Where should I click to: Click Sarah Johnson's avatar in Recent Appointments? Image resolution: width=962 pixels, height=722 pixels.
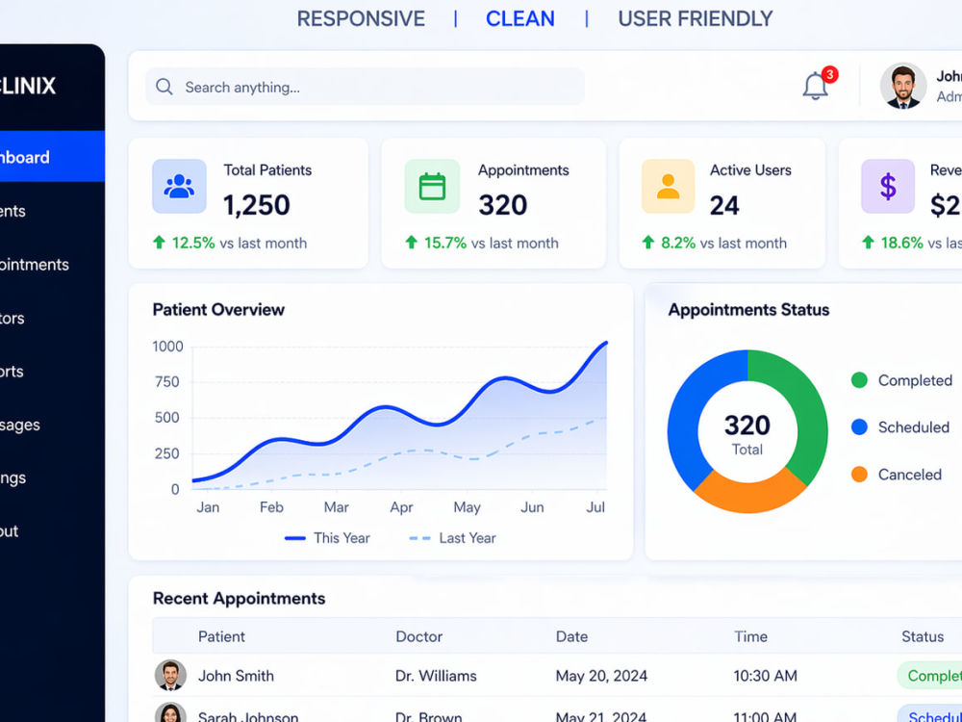(170, 713)
